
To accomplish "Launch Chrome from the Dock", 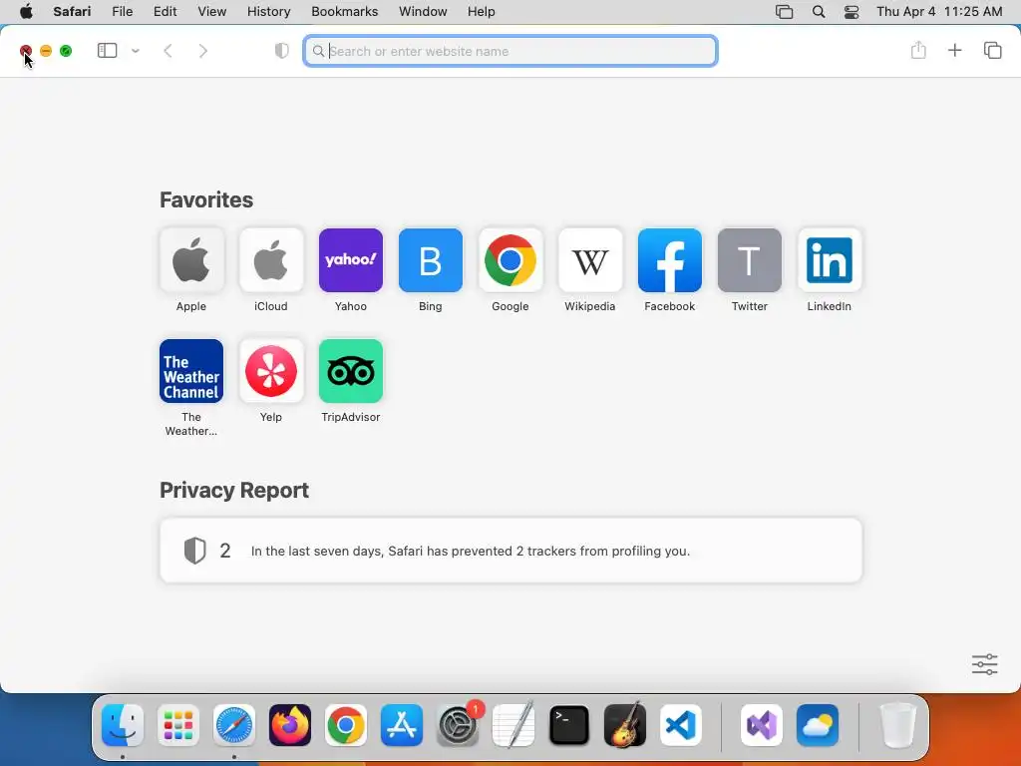I will [346, 724].
